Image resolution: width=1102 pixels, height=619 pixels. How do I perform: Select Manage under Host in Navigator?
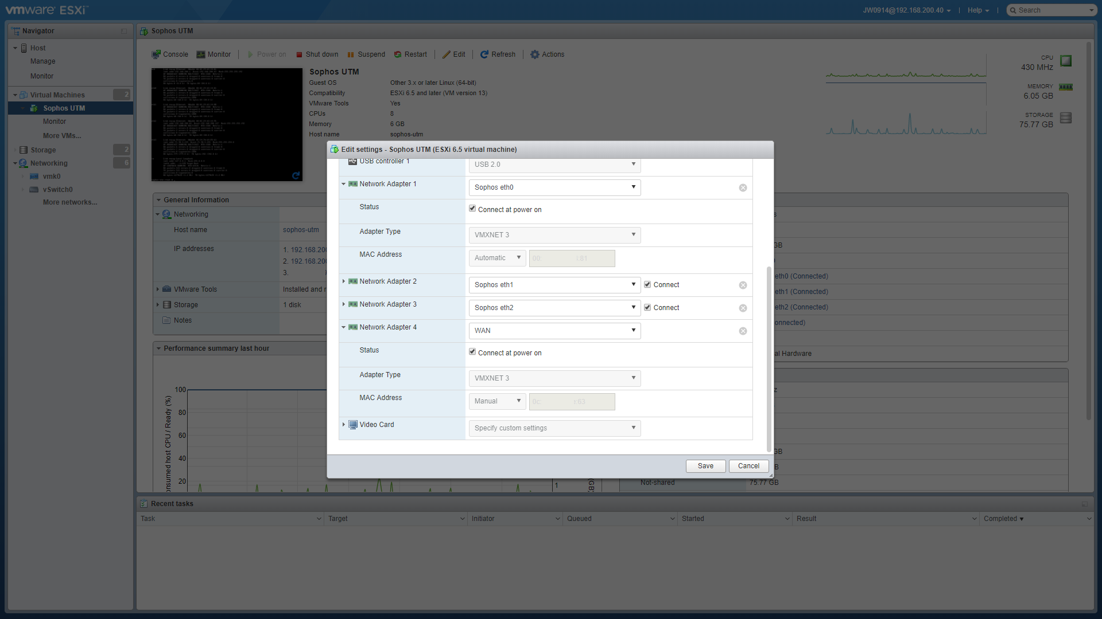click(x=43, y=61)
